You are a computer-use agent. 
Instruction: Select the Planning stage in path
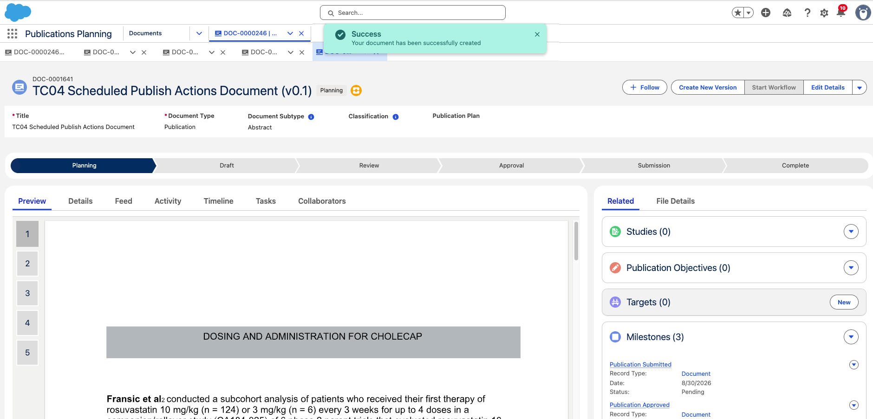coord(84,166)
